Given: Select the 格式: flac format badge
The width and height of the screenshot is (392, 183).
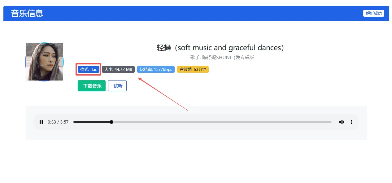Looking at the screenshot, I should tap(89, 69).
